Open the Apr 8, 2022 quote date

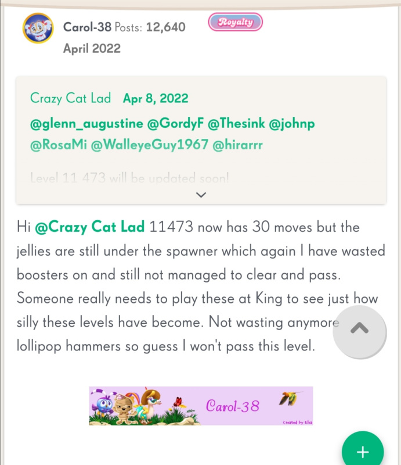coord(156,98)
